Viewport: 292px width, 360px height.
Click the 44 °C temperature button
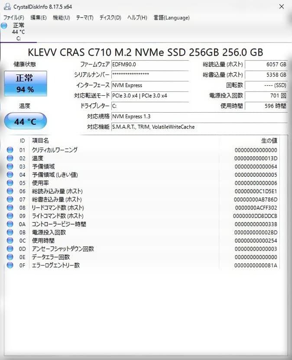coord(26,121)
